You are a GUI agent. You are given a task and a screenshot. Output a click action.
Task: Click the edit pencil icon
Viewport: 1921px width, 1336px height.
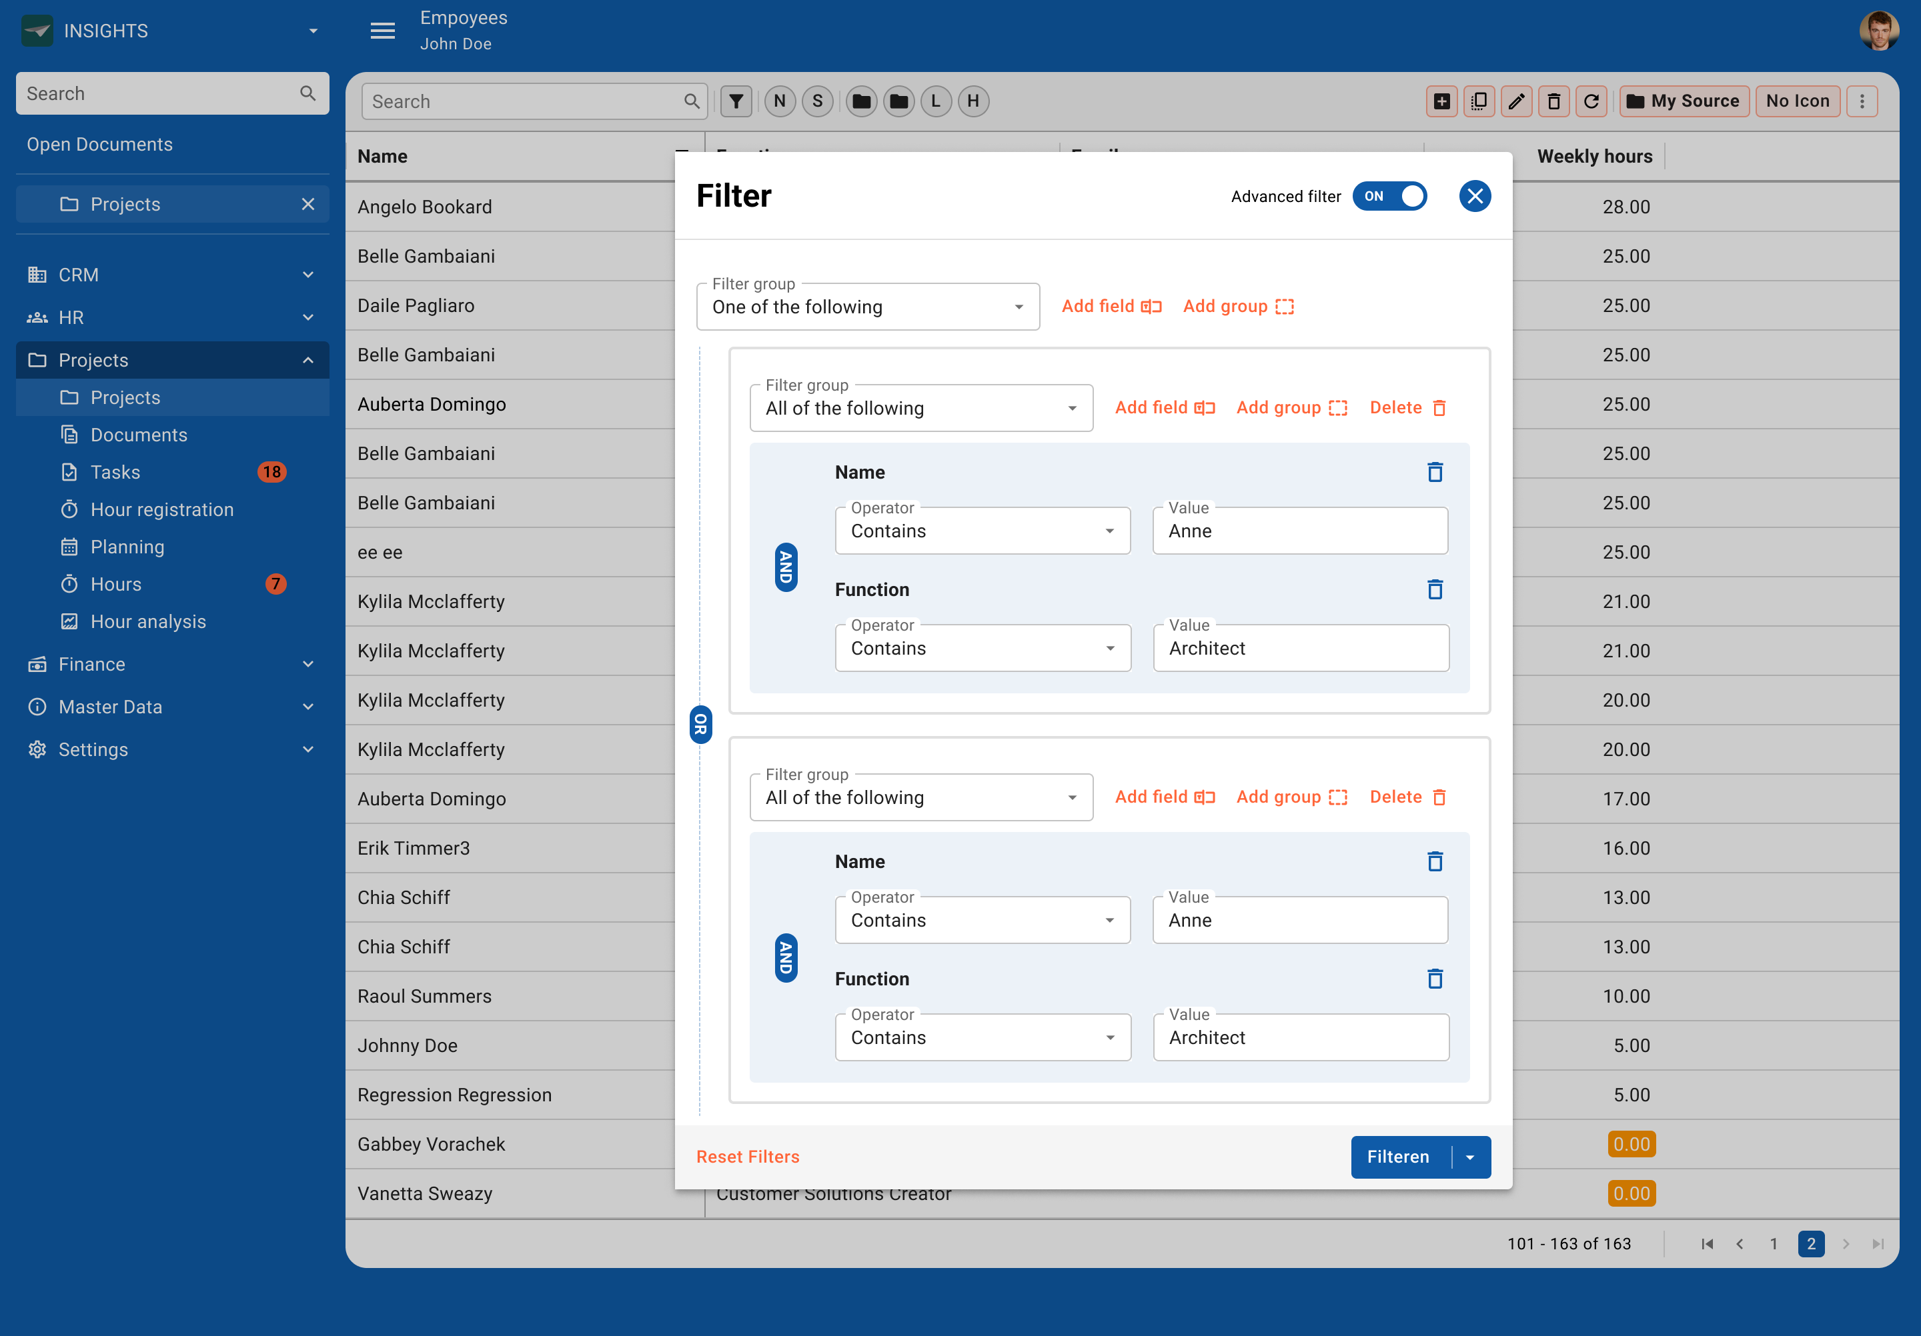tap(1517, 101)
